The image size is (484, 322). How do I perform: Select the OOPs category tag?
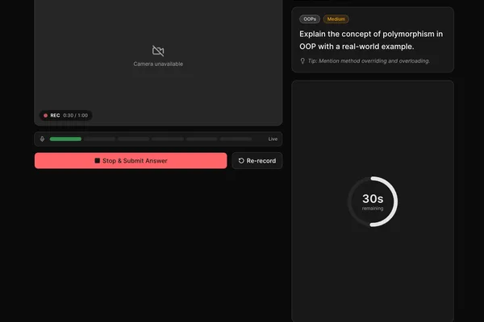(310, 19)
